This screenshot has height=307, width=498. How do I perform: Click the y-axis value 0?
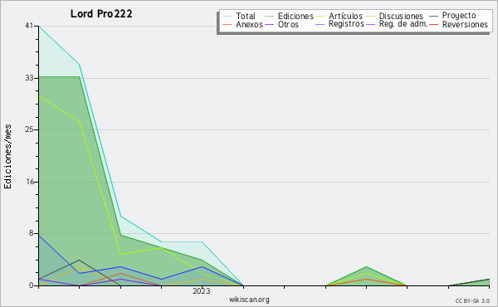32,285
